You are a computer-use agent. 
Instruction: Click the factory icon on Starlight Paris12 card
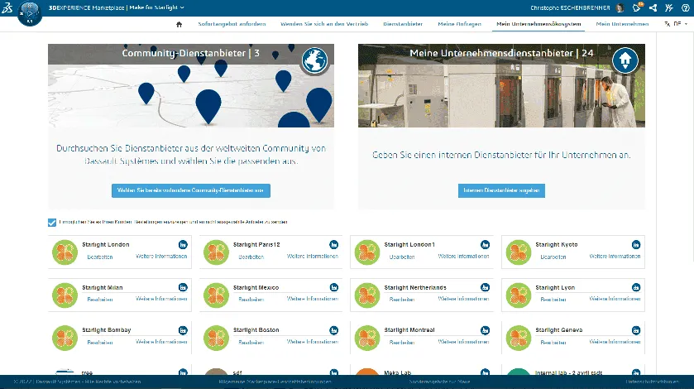pyautogui.click(x=333, y=244)
